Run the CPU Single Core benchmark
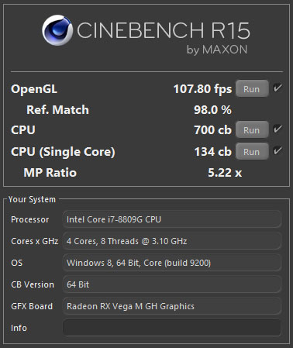This screenshot has width=293, height=348. click(252, 151)
